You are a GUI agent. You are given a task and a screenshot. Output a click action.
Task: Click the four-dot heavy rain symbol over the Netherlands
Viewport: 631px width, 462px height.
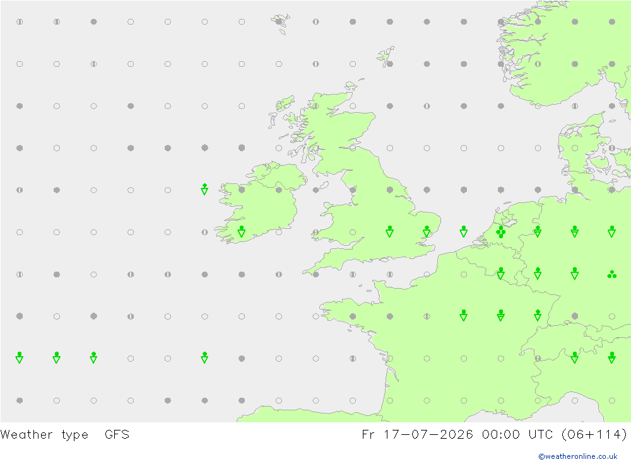pos(500,232)
